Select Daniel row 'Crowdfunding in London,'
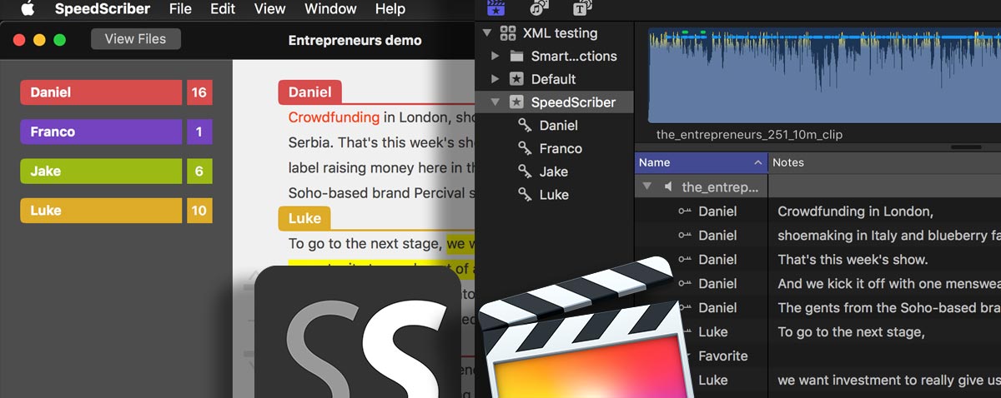This screenshot has width=1001, height=398. (x=817, y=211)
